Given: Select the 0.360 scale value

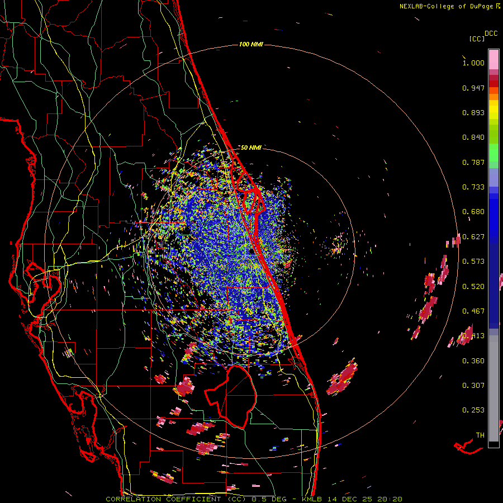Looking at the screenshot, I should click(x=473, y=361).
